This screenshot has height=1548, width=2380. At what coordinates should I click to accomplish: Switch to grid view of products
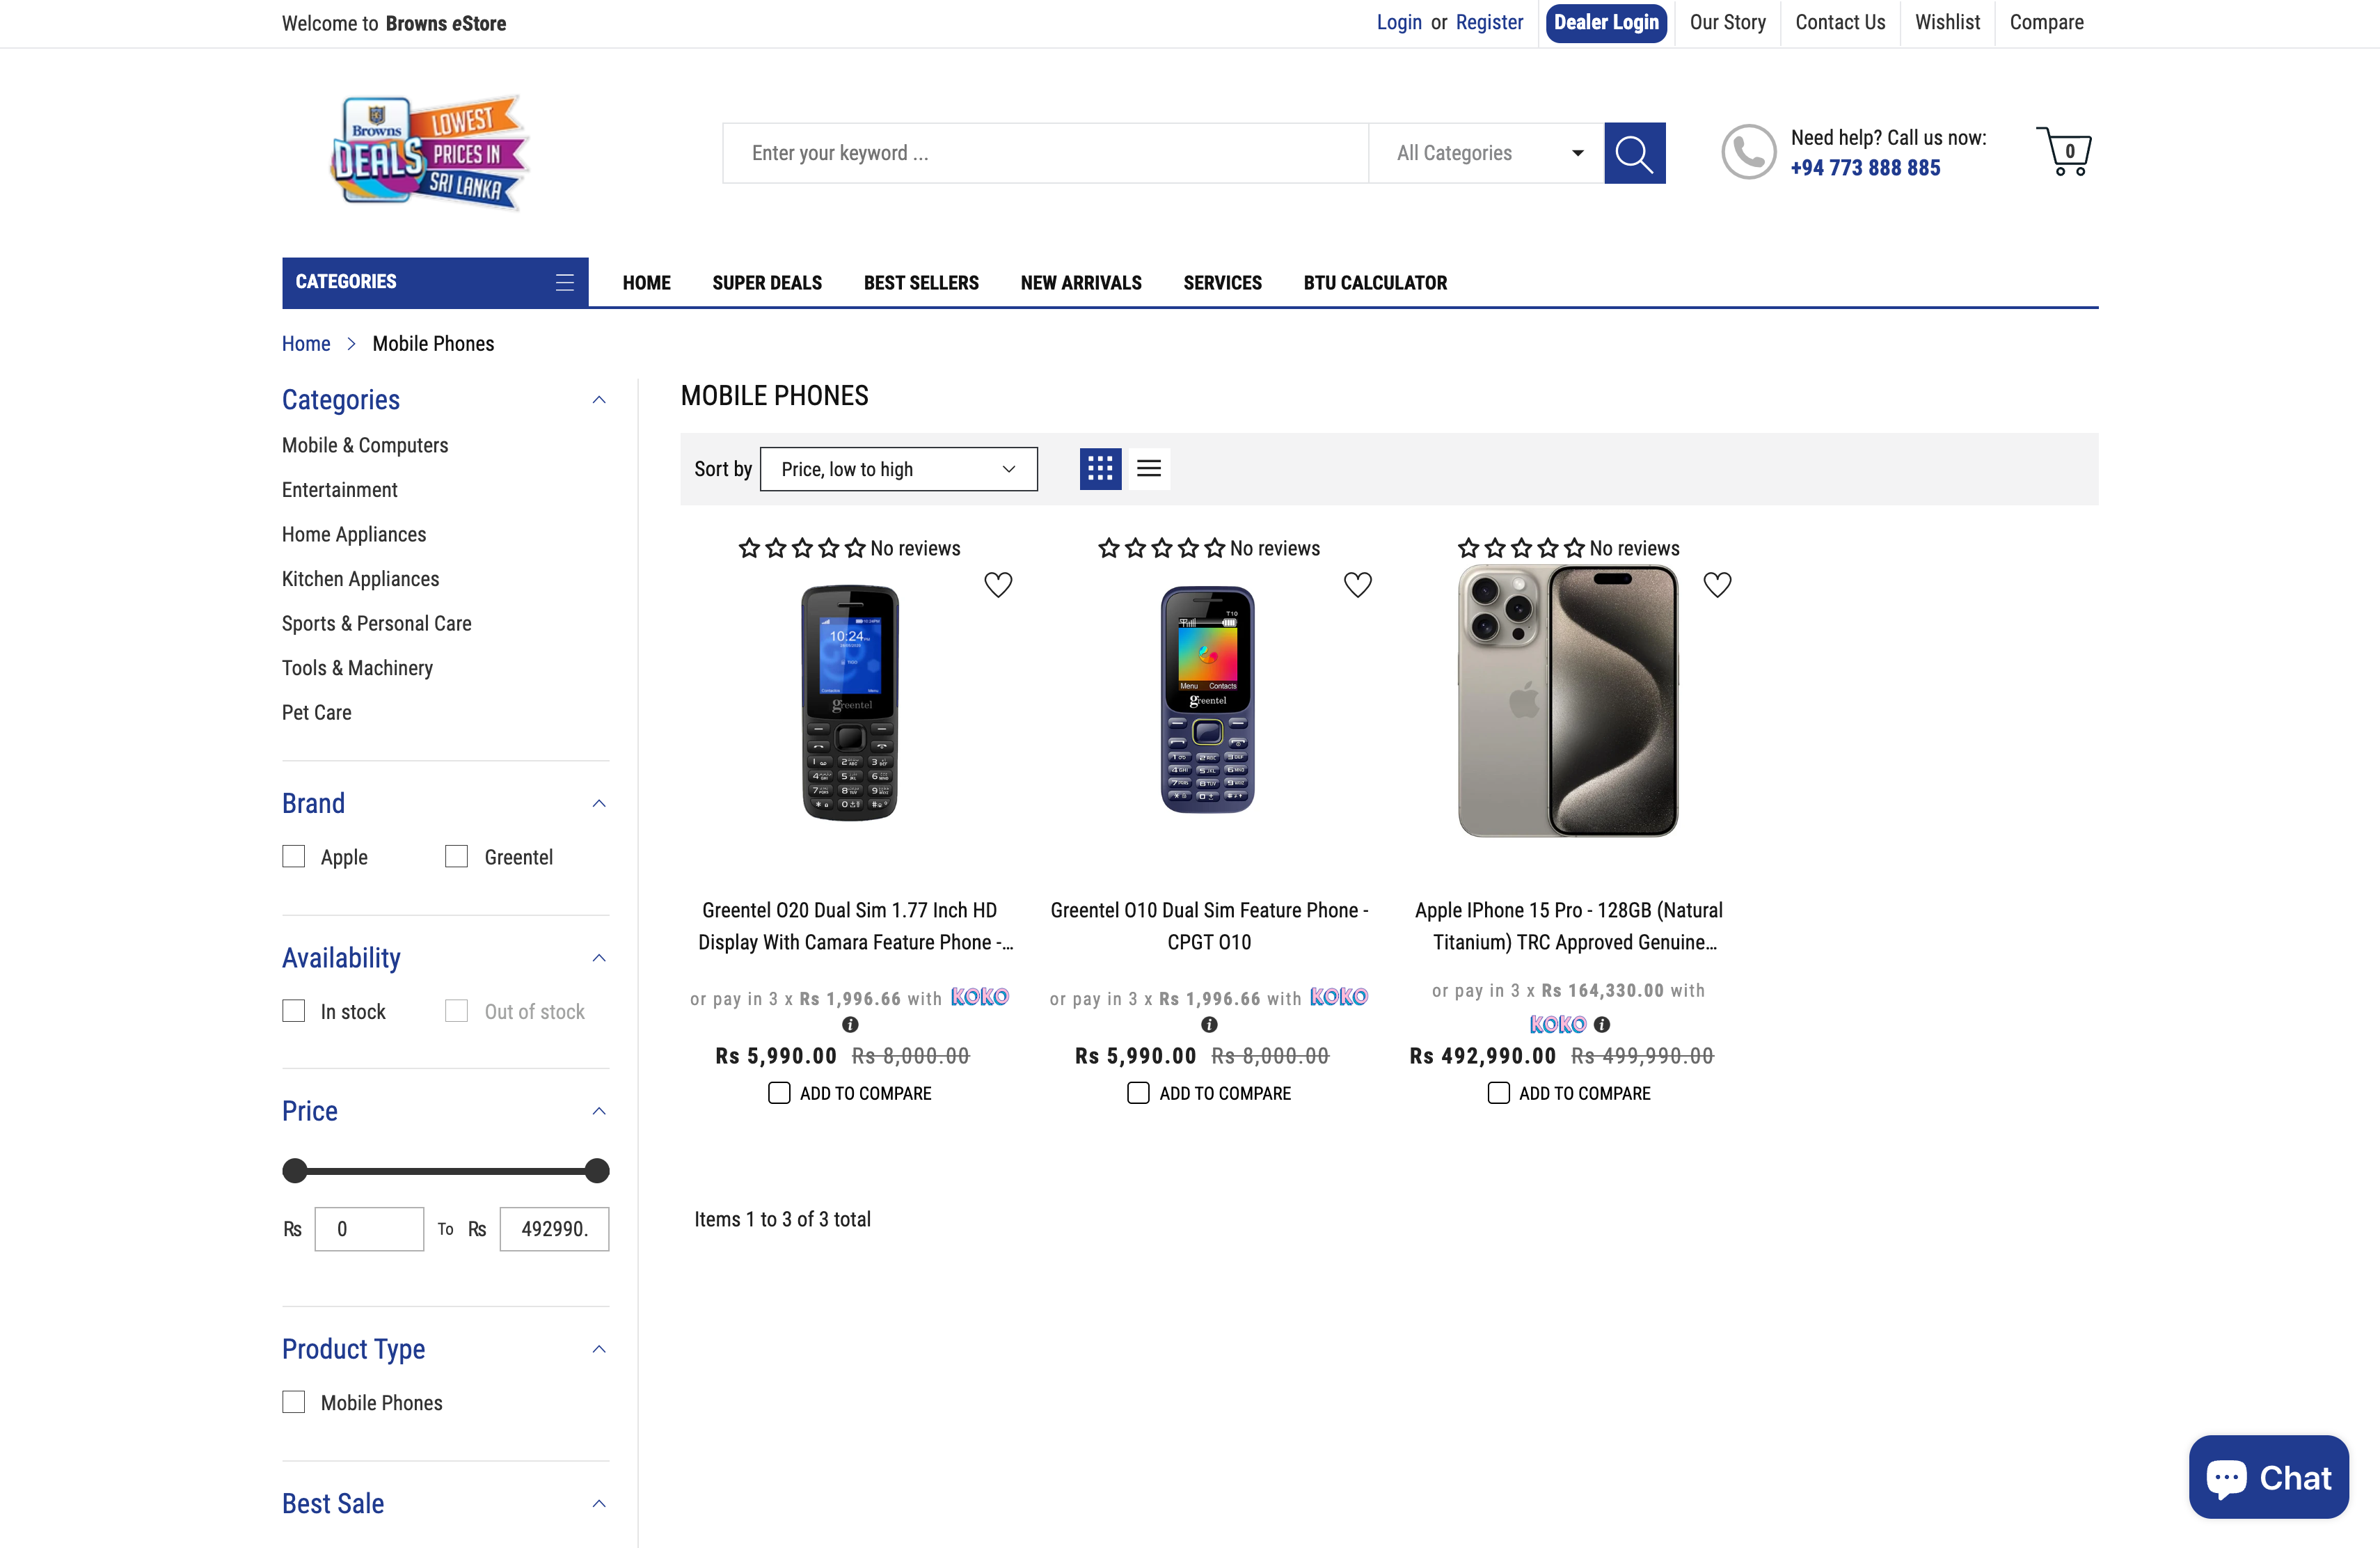pyautogui.click(x=1100, y=468)
